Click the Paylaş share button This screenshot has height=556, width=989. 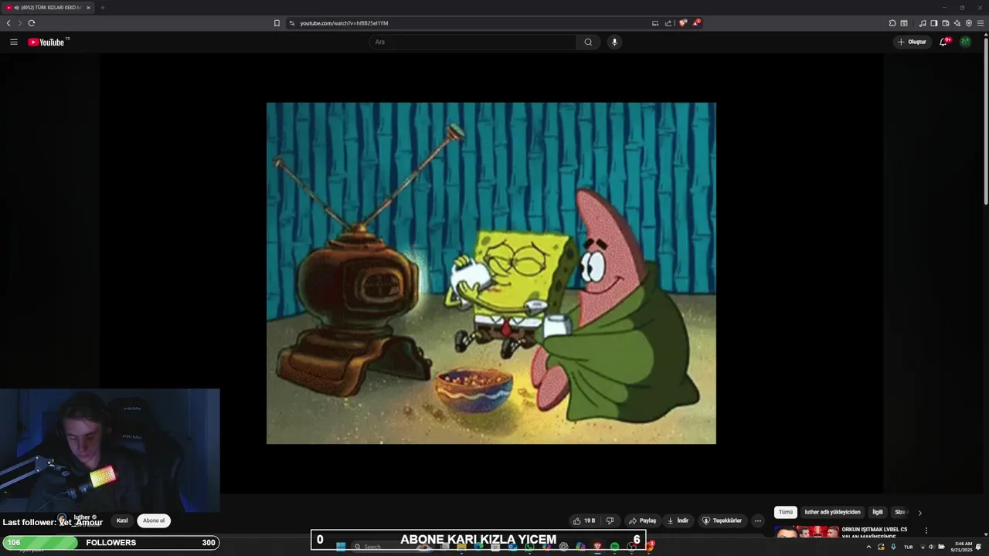(x=642, y=520)
